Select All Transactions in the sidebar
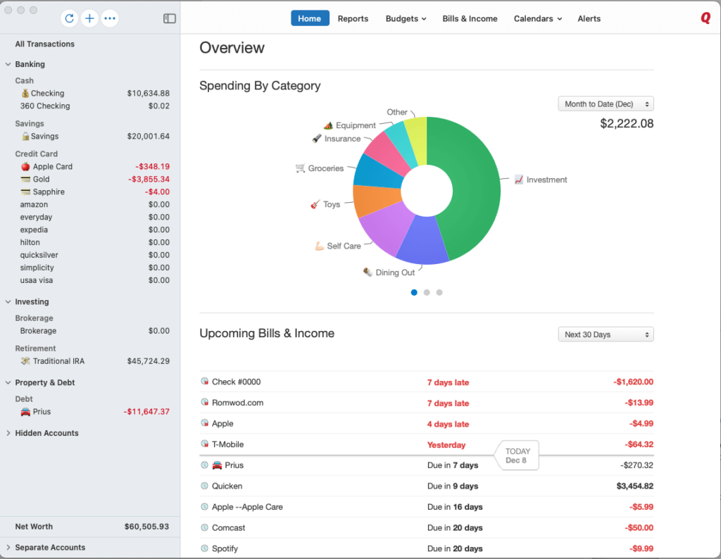Image resolution: width=721 pixels, height=559 pixels. [x=44, y=44]
